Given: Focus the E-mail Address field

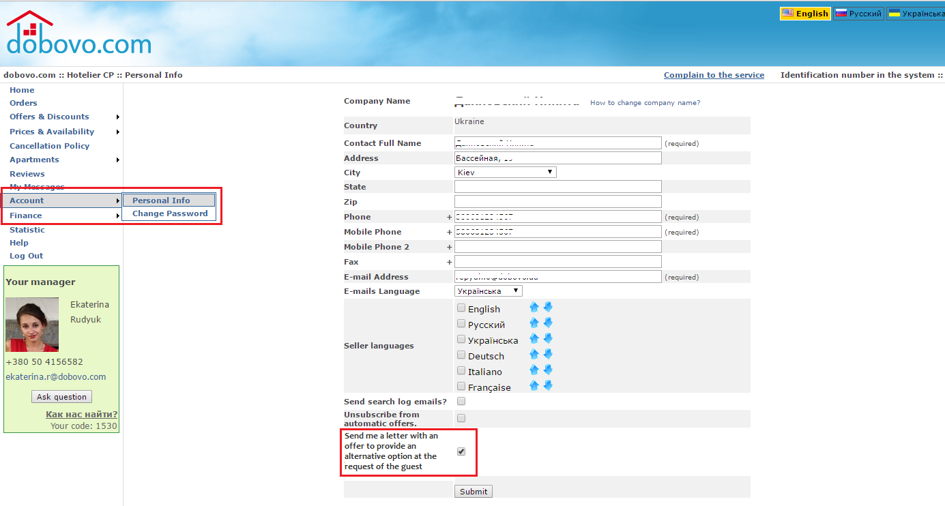Looking at the screenshot, I should (558, 277).
